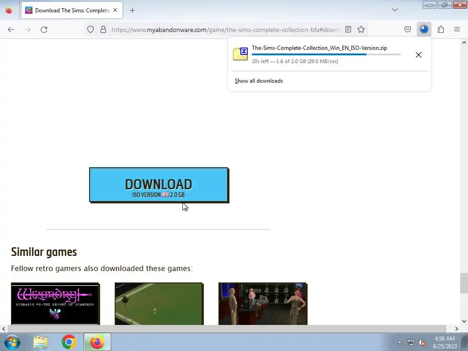Toggle reader view icon in the address bar
The image size is (468, 351).
[x=348, y=29]
